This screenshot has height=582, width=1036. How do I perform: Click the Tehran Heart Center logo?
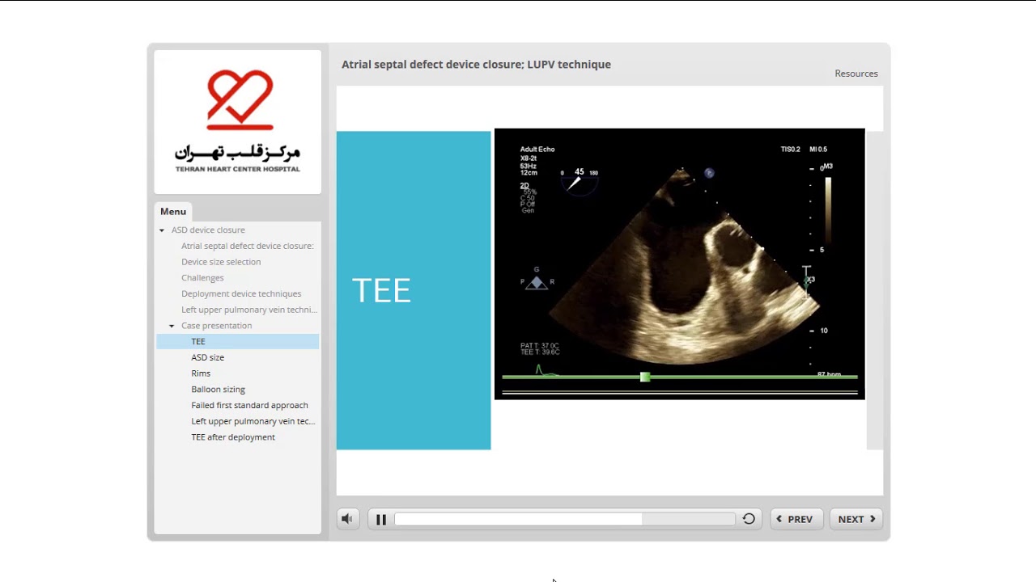(238, 121)
